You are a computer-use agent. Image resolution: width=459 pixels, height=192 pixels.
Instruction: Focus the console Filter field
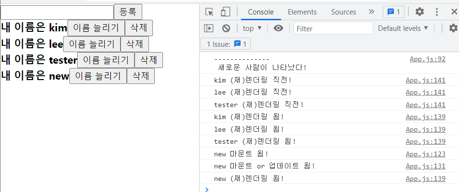click(334, 28)
